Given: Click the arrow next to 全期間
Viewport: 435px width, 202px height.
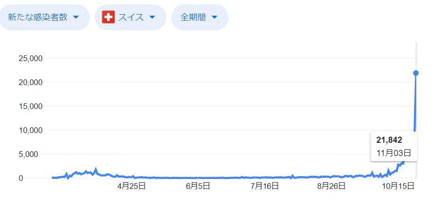Looking at the screenshot, I should click(214, 17).
